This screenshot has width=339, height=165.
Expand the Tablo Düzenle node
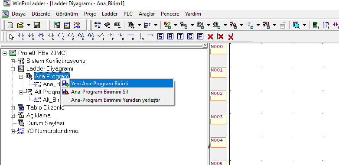point(13,108)
